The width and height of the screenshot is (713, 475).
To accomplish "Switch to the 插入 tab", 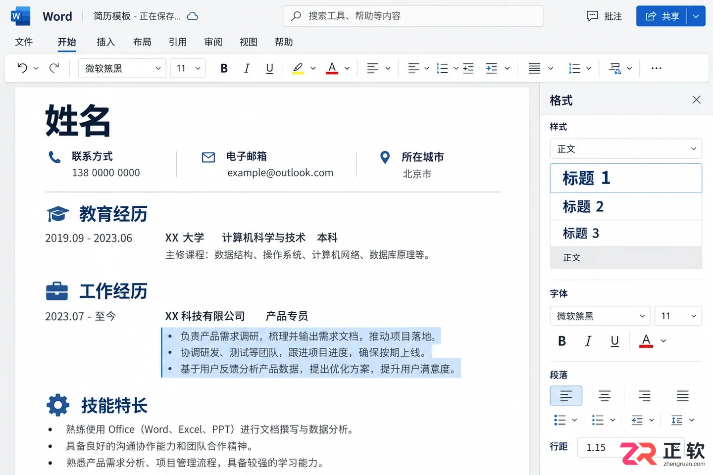I will tap(105, 42).
